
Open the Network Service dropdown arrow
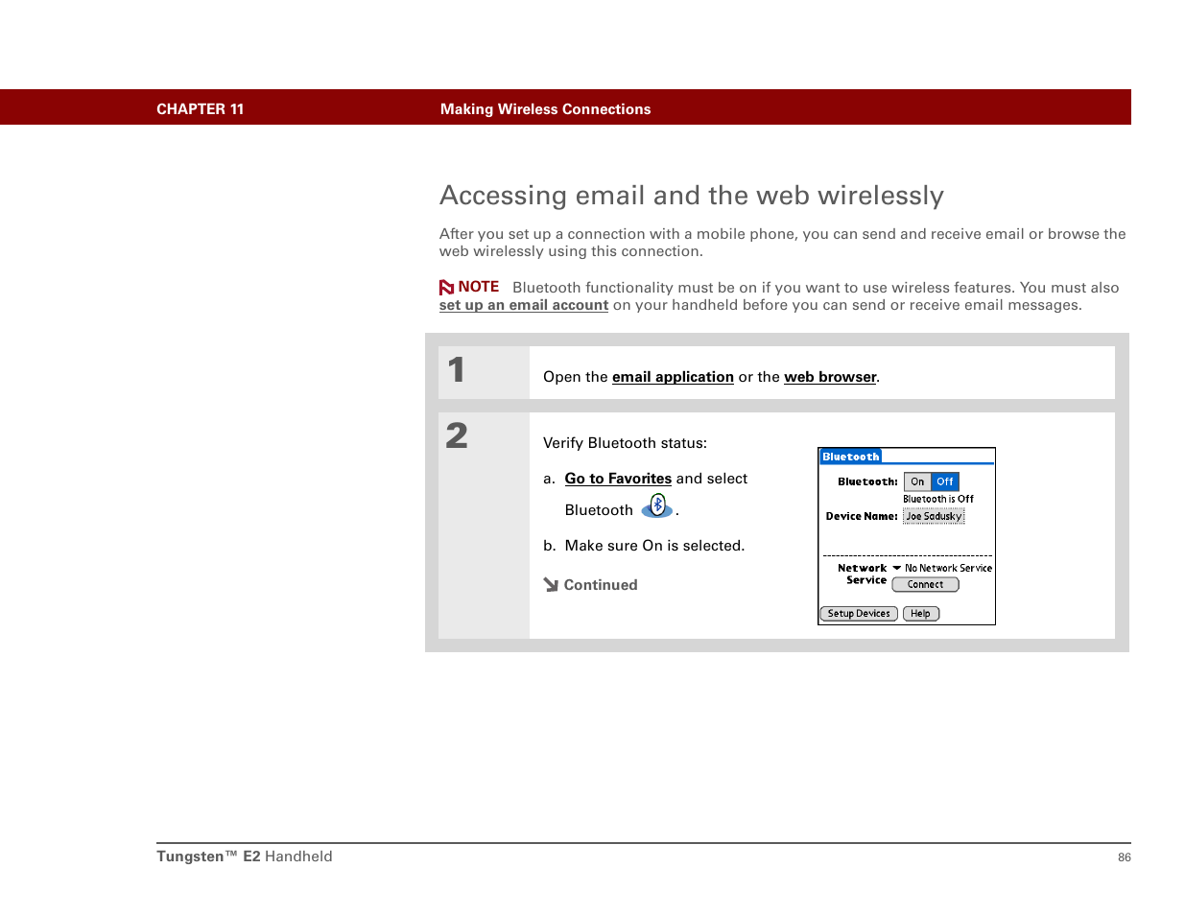click(x=897, y=568)
